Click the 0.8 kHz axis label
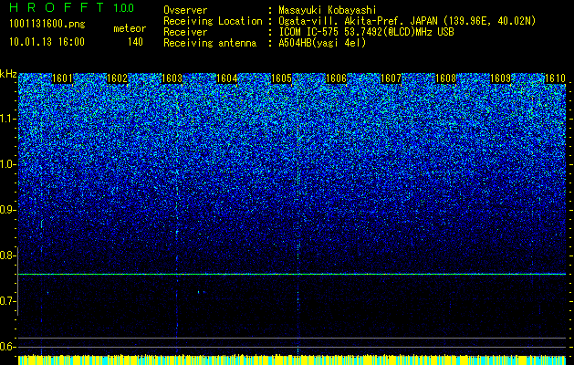This screenshot has width=574, height=365. click(x=7, y=255)
